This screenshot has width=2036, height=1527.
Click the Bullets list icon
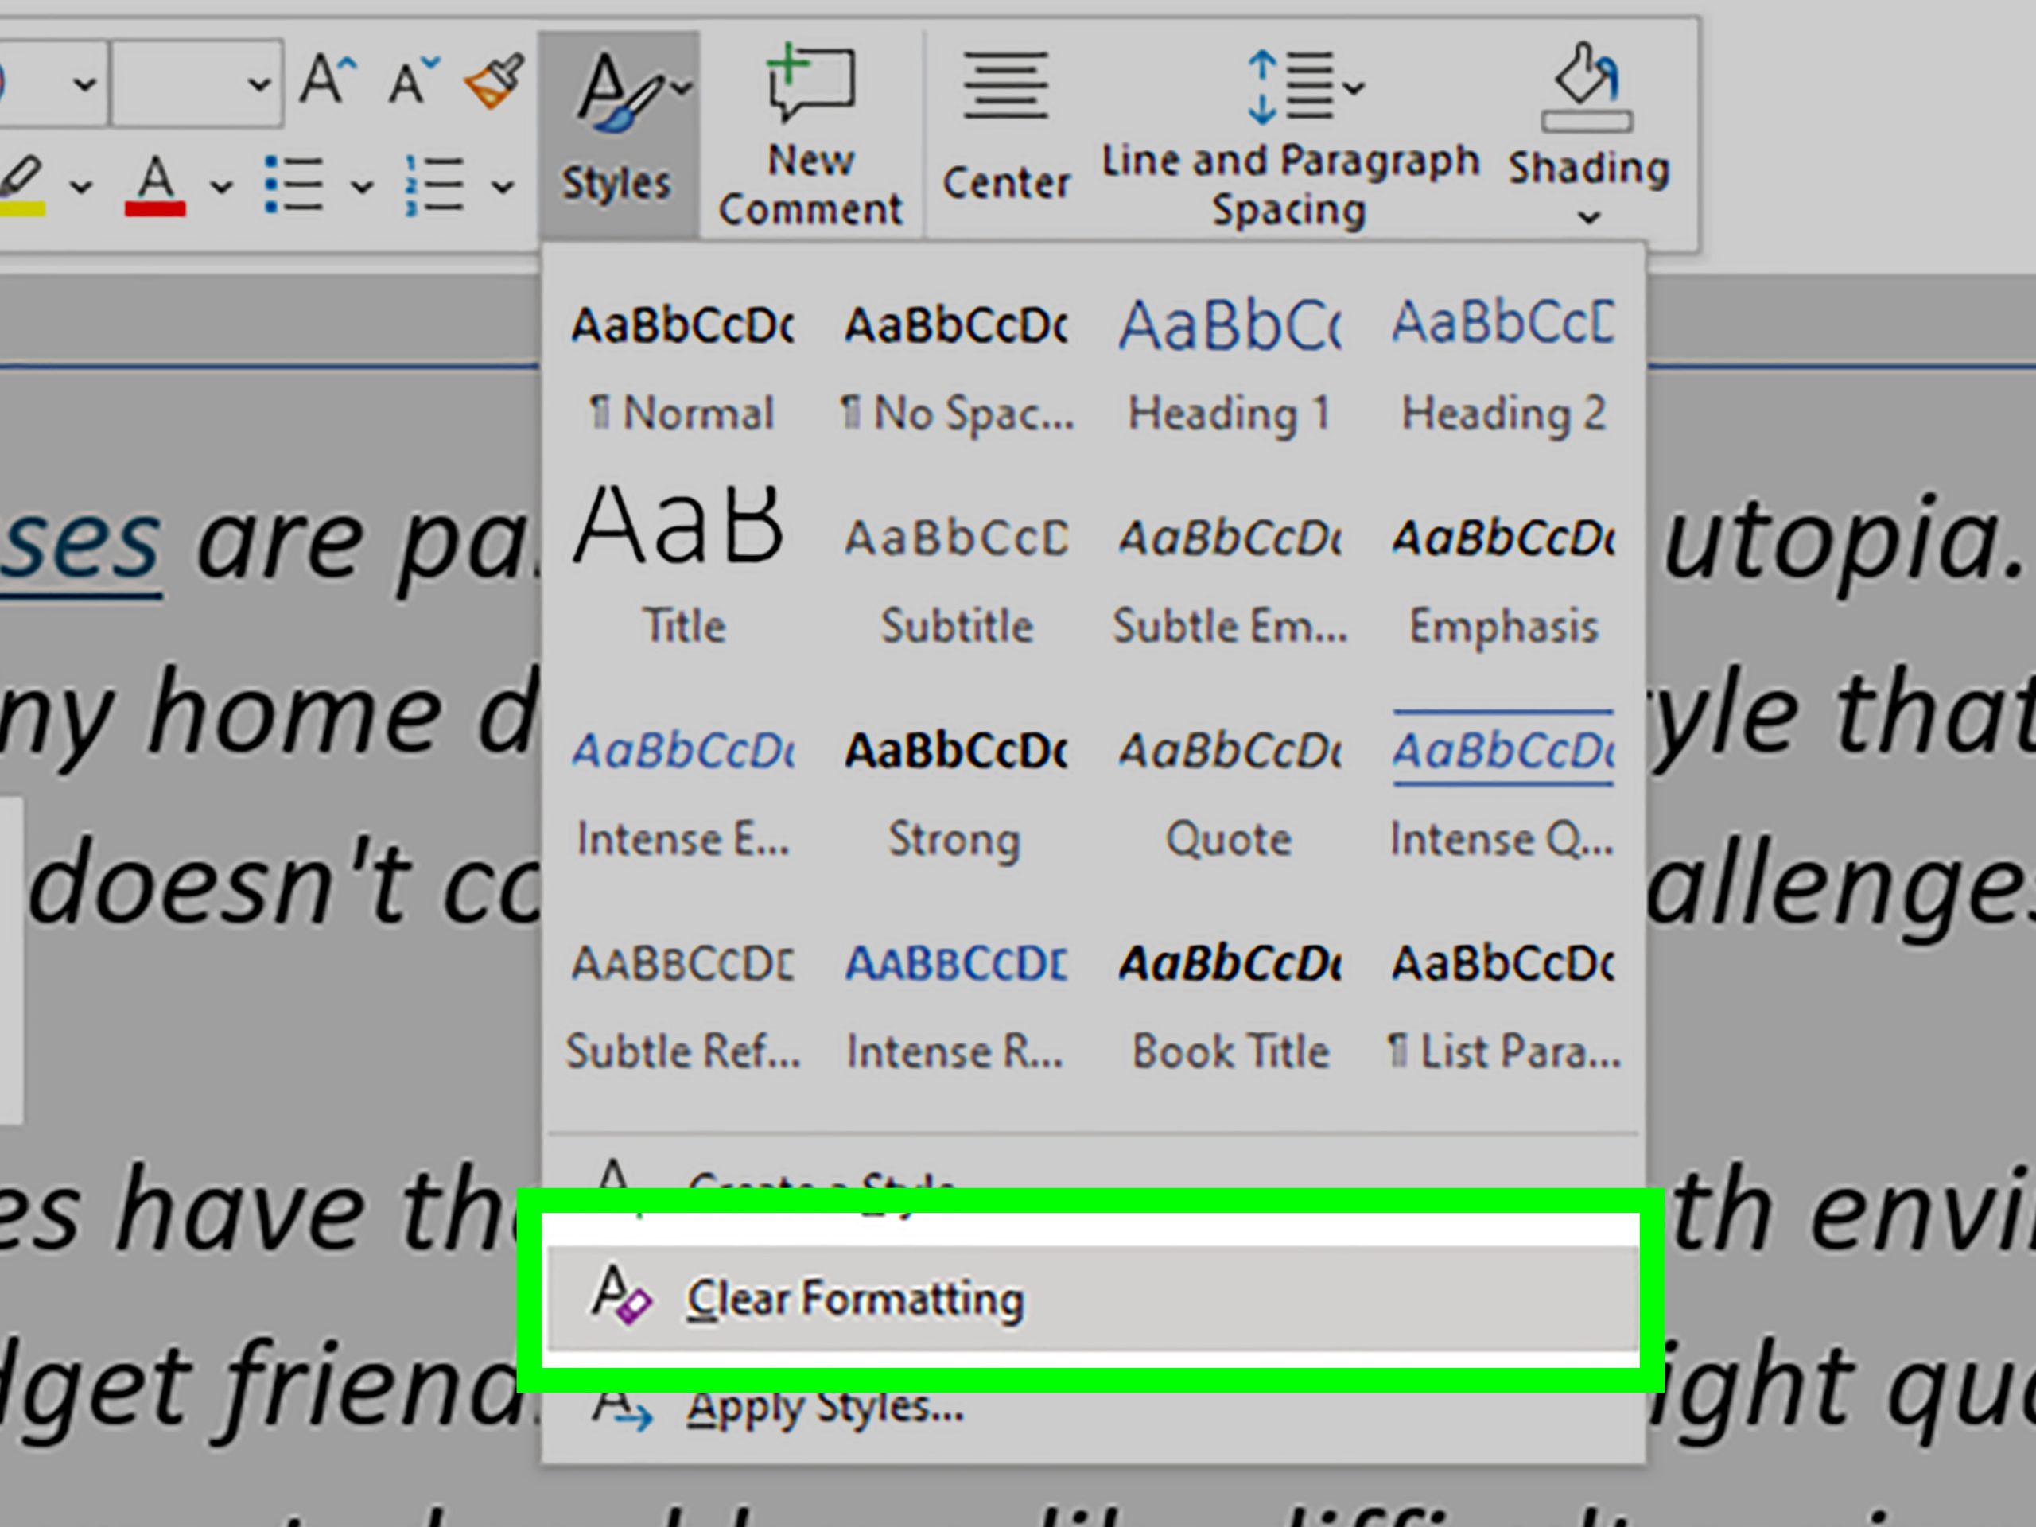pos(293,185)
